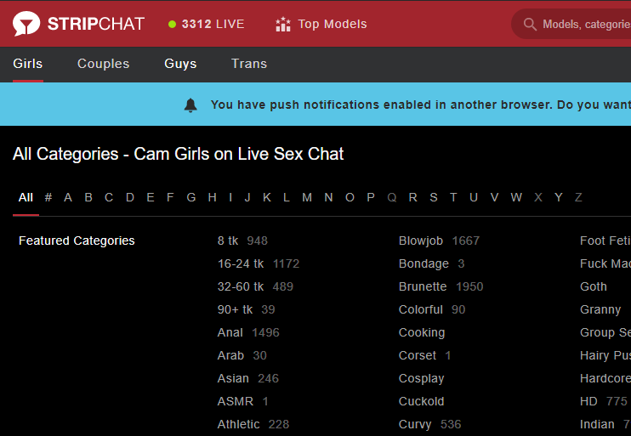Filter categories by letter N

click(x=328, y=197)
